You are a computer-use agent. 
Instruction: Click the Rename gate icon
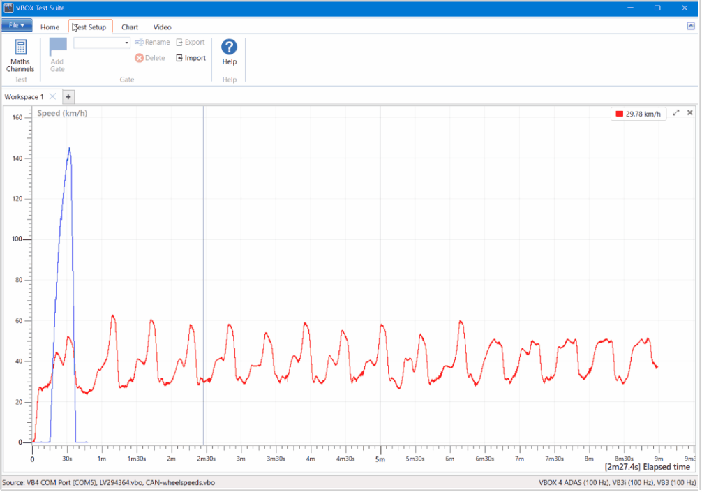(139, 43)
